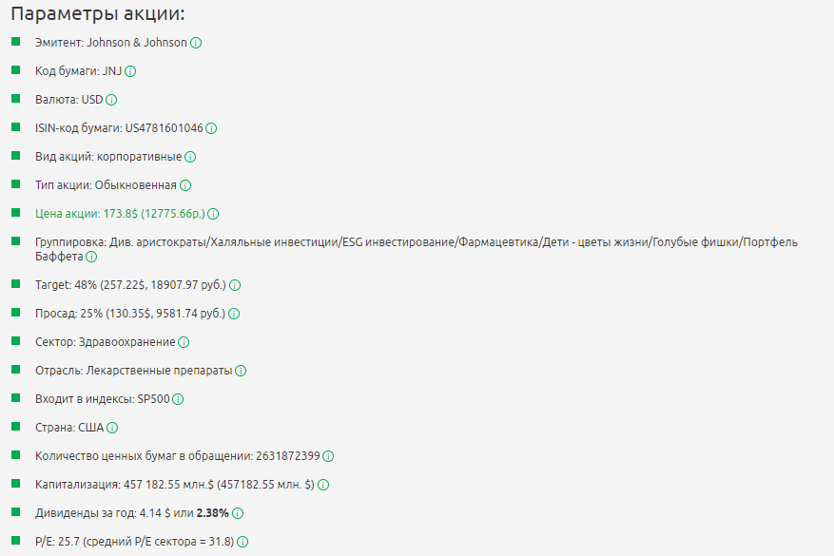Click info icon after Баффета grouping text
Screen dimensions: 834x556
pos(91,257)
